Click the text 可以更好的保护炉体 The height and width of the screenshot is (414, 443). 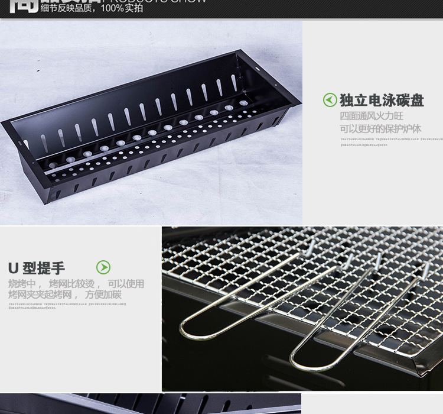[x=380, y=129]
